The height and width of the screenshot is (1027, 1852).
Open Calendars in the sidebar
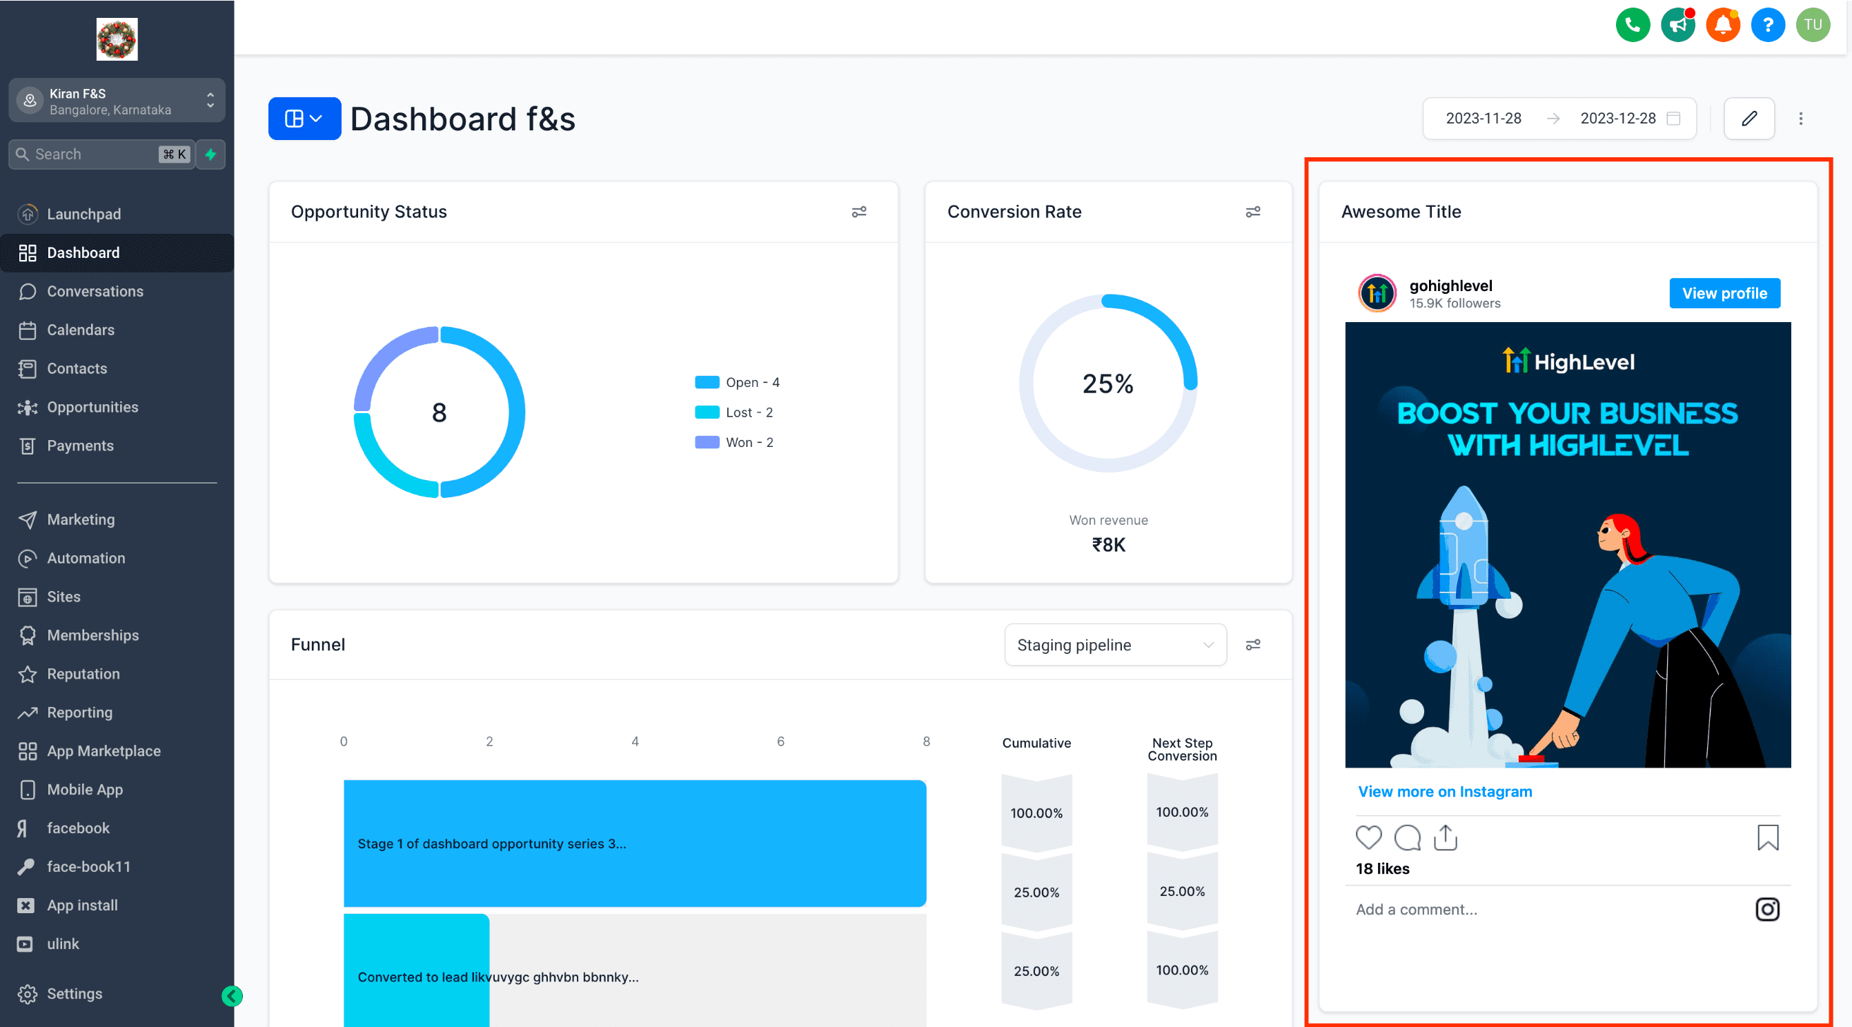(117, 330)
